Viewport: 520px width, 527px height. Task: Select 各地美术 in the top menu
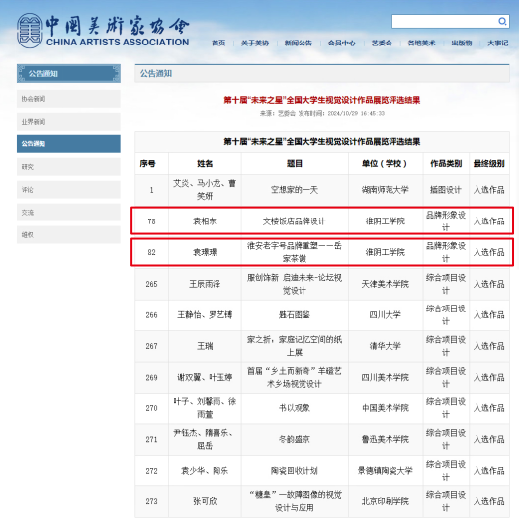coord(421,44)
